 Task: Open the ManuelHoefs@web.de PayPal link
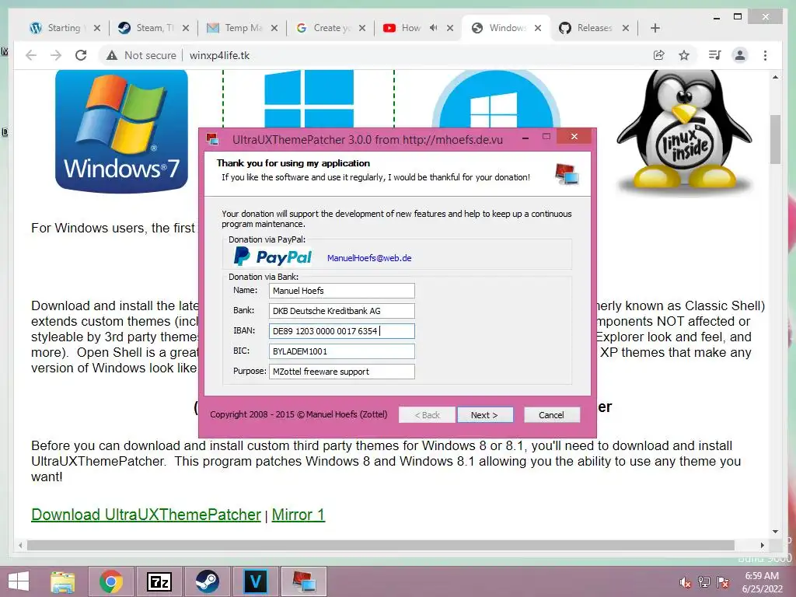pyautogui.click(x=369, y=258)
